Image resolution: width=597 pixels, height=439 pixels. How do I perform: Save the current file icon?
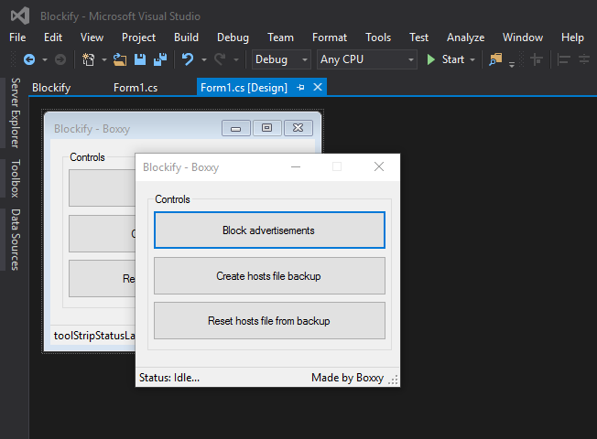(x=140, y=59)
